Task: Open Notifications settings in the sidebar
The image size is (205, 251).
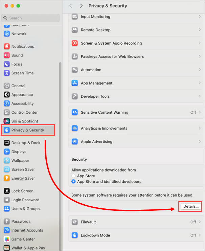Action: pos(19,46)
